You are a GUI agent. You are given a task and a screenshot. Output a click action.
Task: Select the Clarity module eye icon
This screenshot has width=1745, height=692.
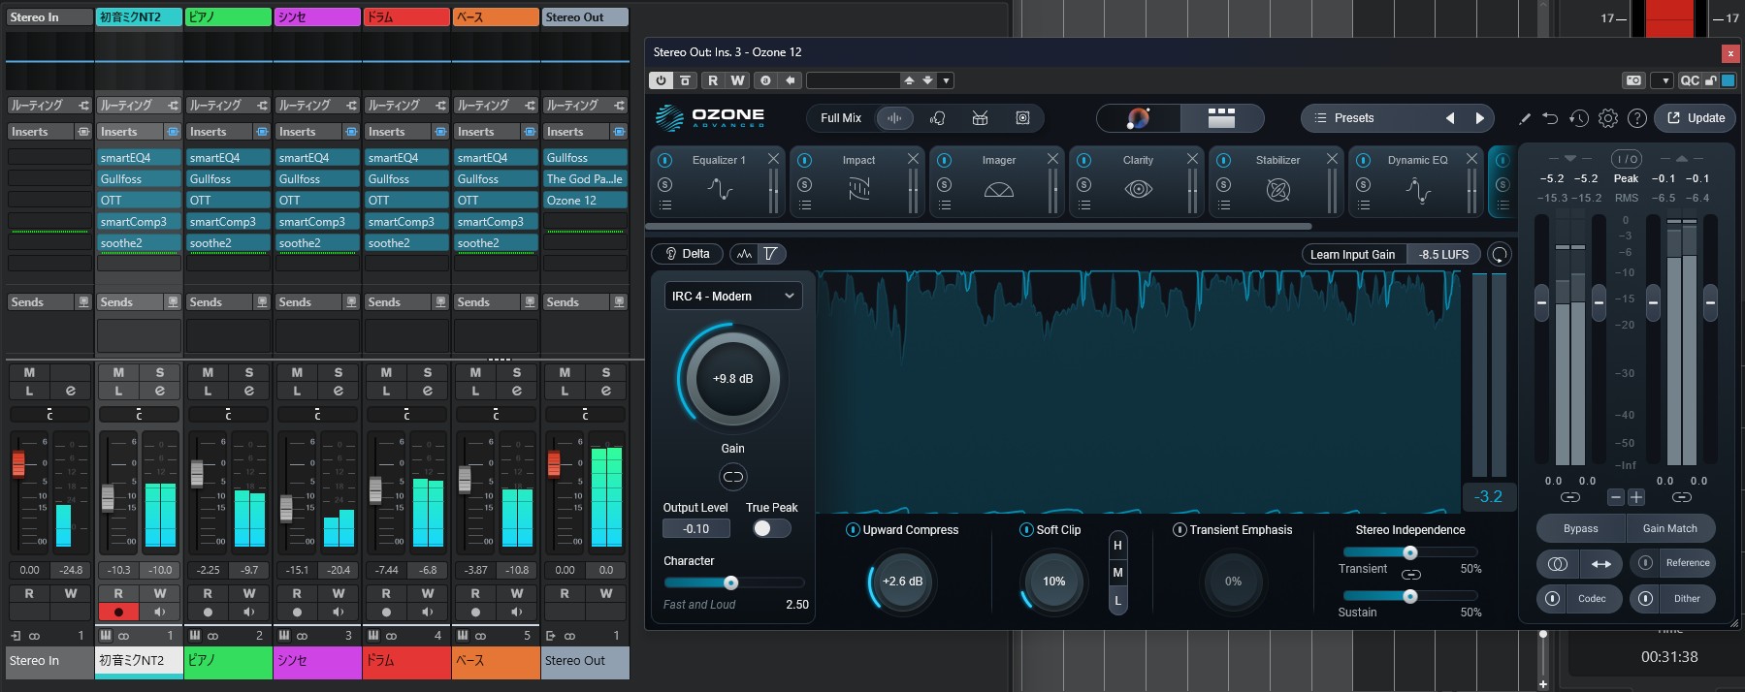tap(1138, 190)
